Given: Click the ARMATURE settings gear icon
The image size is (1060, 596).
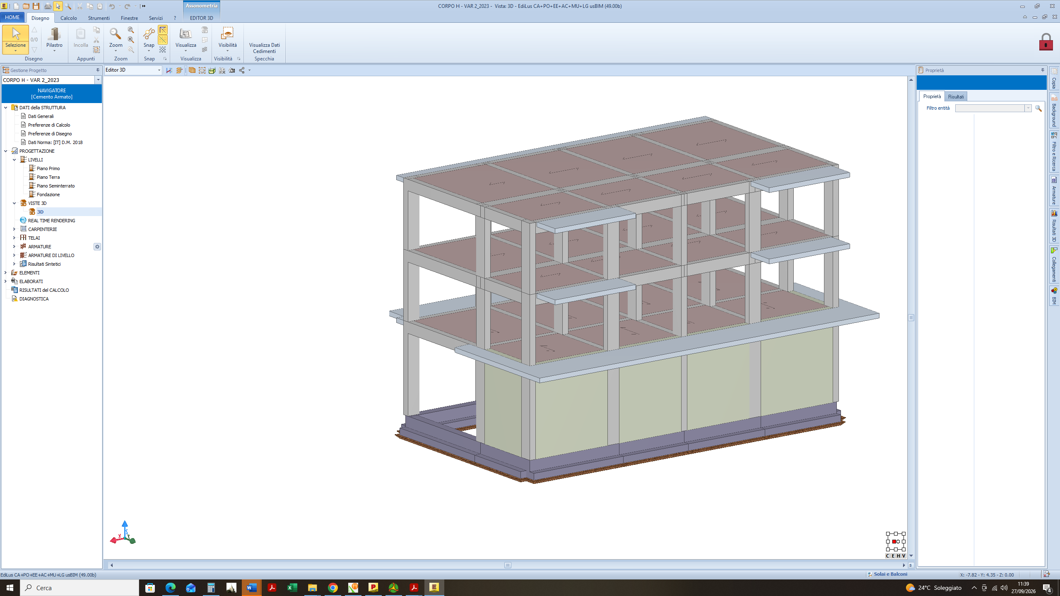Looking at the screenshot, I should click(97, 247).
